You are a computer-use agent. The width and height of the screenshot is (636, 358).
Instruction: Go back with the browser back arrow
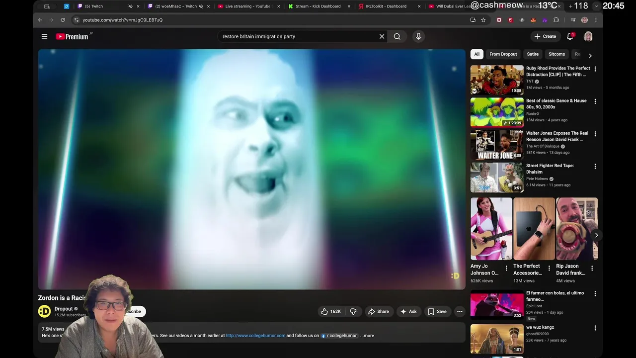(40, 20)
